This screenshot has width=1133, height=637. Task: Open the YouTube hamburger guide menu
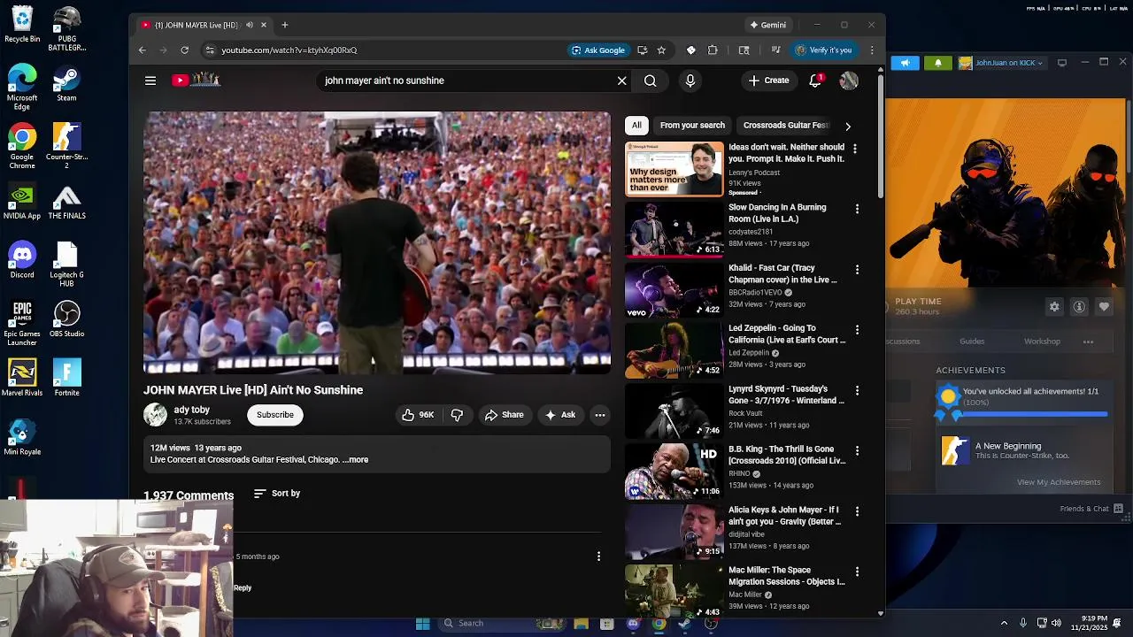click(150, 81)
